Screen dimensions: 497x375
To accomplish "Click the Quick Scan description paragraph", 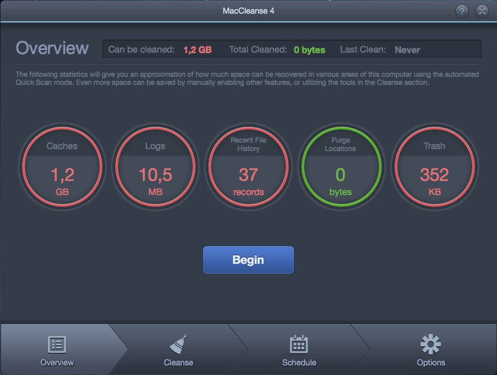I will click(247, 78).
